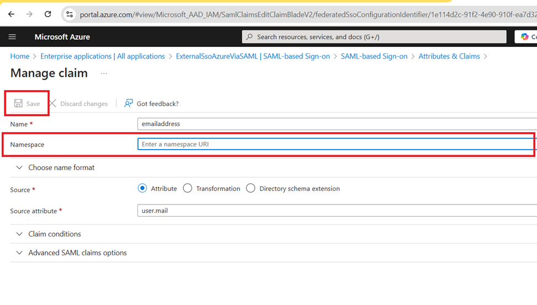Open Attributes & Claims breadcrumb

tap(449, 56)
